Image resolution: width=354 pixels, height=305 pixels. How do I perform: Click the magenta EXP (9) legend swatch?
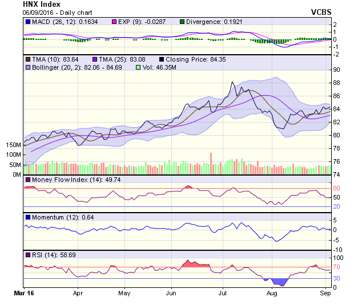114,22
